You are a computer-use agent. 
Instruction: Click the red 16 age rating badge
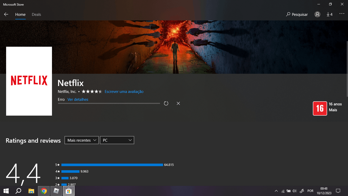pos(320,108)
